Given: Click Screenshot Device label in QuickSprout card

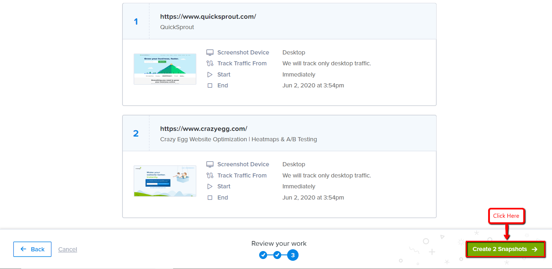Looking at the screenshot, I should [243, 52].
